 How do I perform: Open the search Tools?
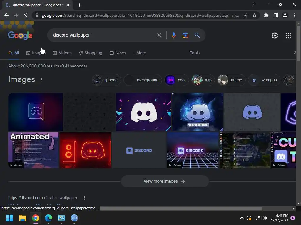[x=195, y=53]
